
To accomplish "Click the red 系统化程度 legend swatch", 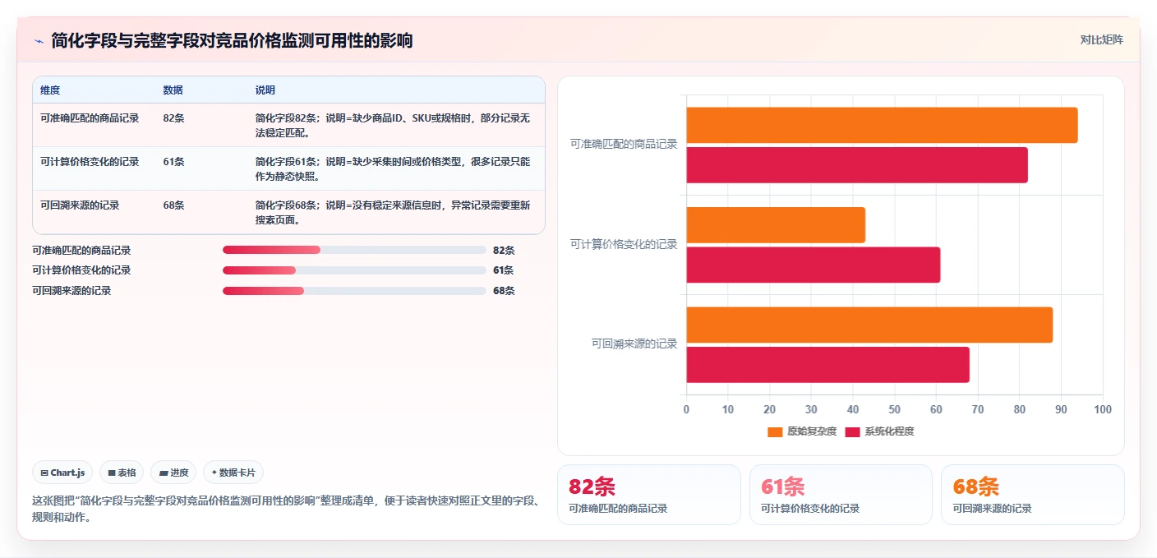I will 852,431.
